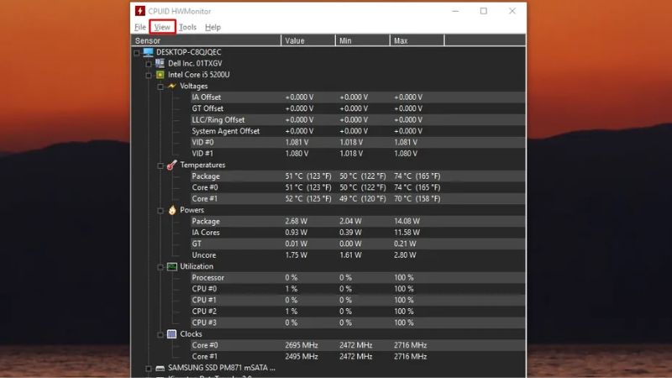672x378 pixels.
Task: Select the IA Cores power row
Action: pos(358,233)
